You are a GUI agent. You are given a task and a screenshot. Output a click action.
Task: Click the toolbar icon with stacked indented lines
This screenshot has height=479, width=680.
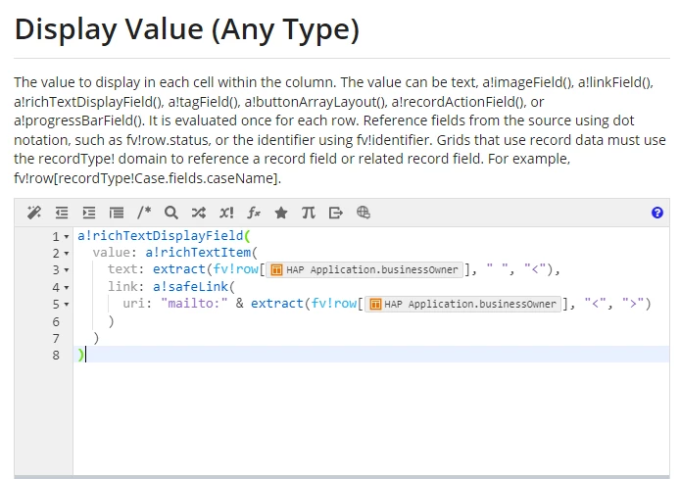117,213
